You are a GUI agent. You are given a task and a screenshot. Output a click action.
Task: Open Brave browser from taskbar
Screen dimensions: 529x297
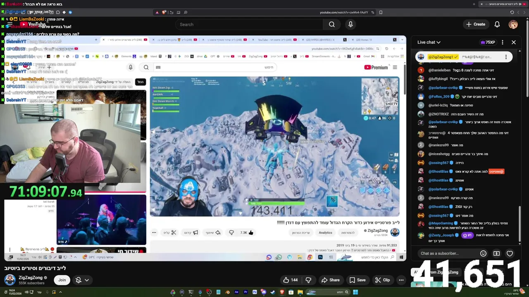click(x=282, y=292)
